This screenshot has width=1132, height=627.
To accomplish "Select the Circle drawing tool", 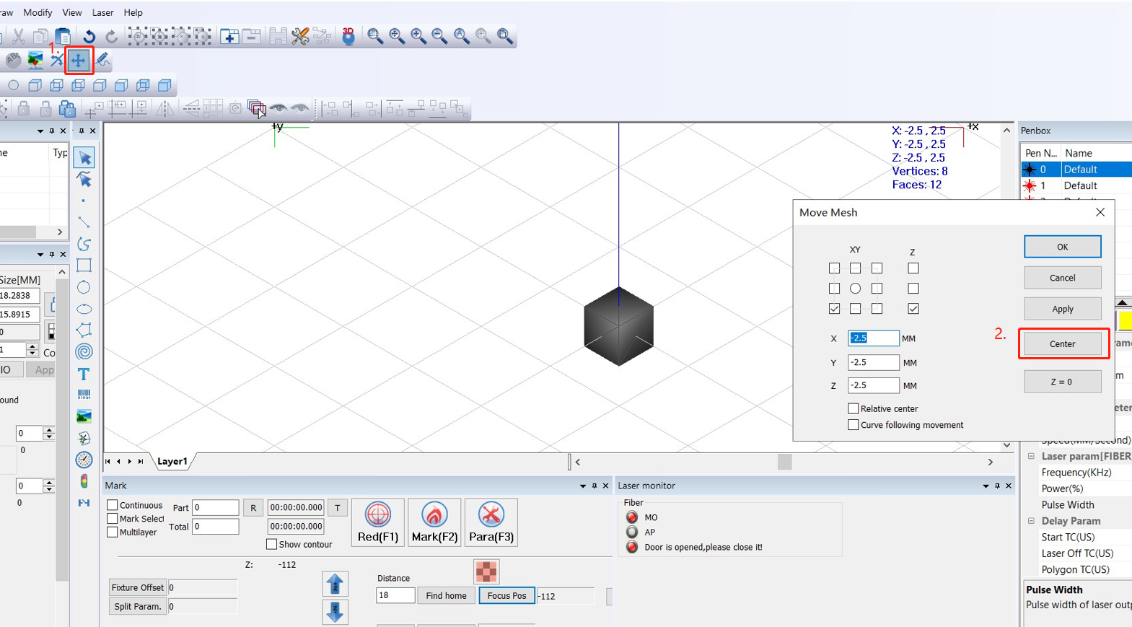I will coord(84,287).
